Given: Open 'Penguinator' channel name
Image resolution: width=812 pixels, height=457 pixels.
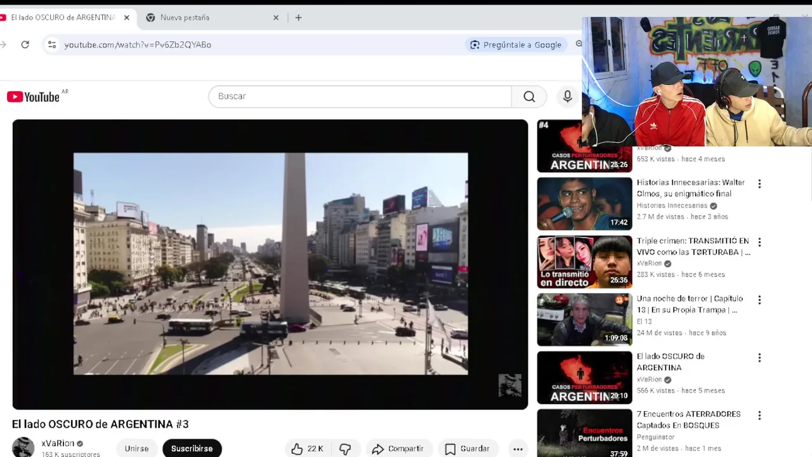Looking at the screenshot, I should coord(655,437).
